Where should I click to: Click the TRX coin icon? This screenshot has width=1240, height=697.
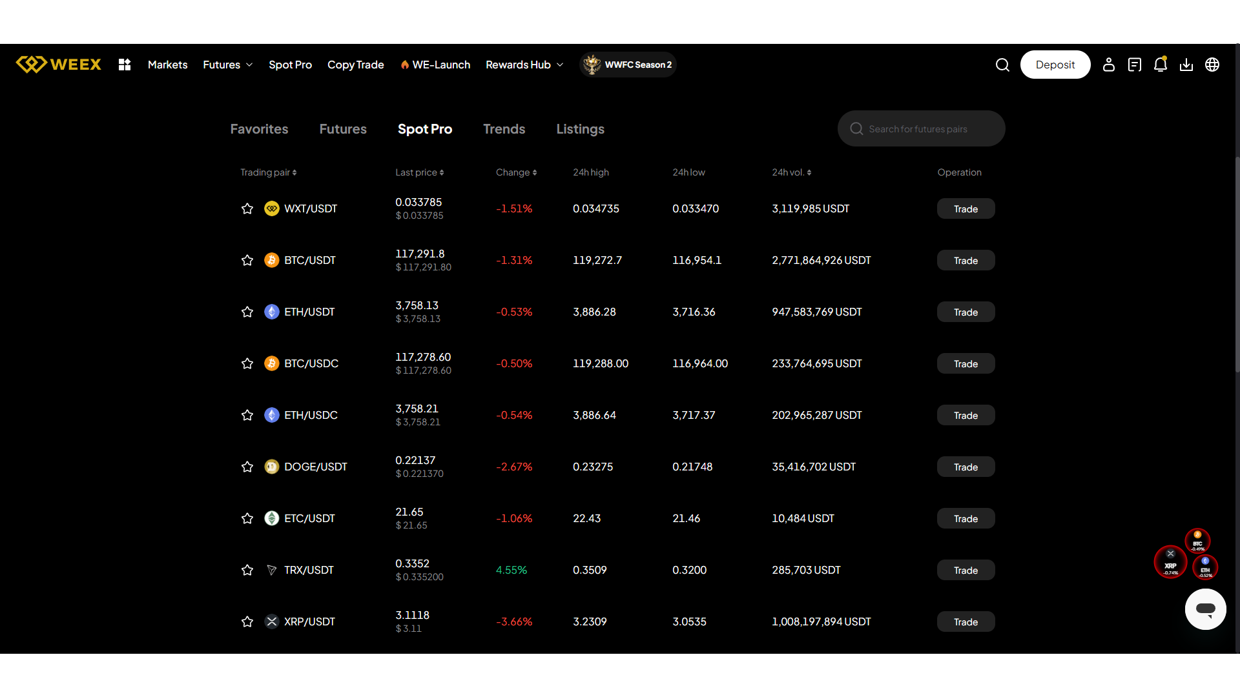tap(272, 570)
